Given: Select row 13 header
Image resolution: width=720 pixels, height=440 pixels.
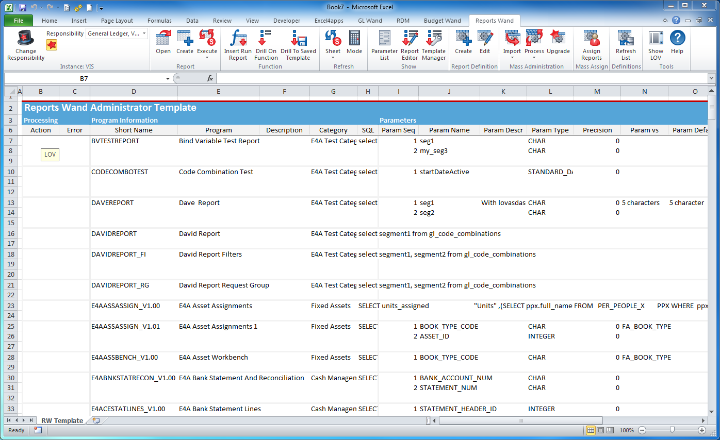Looking at the screenshot, I should pos(10,202).
